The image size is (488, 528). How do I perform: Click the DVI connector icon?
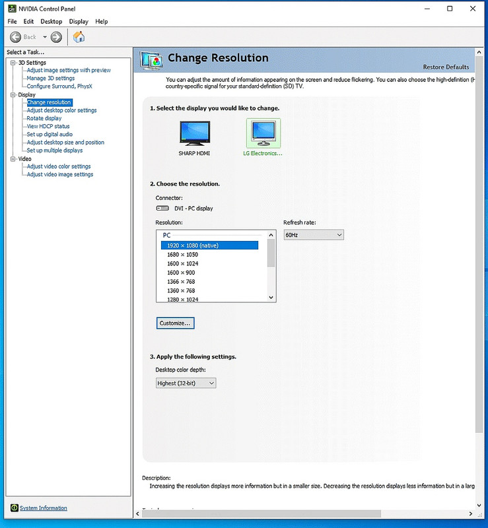162,208
